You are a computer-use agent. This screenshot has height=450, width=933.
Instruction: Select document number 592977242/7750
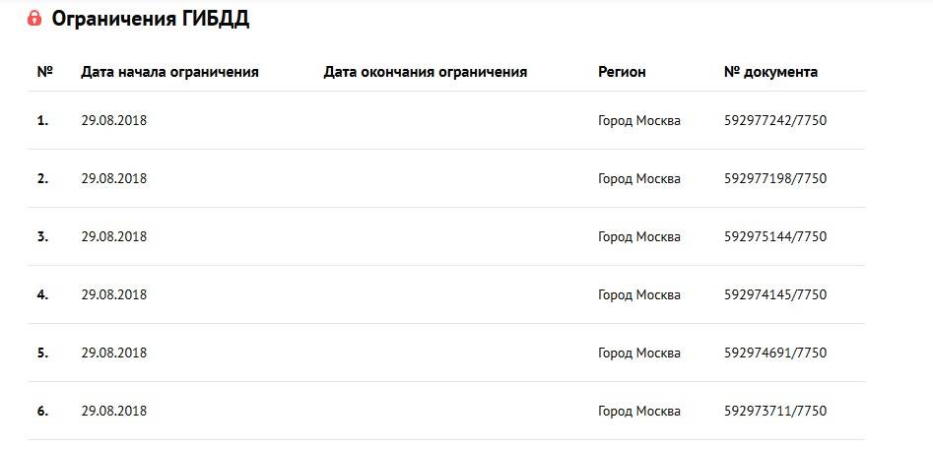tap(774, 121)
